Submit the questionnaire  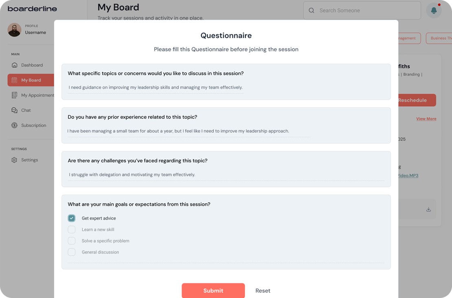point(213,291)
